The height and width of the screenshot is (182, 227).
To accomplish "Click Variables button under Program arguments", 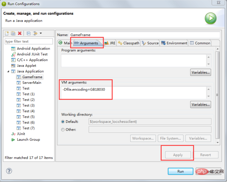I will (x=200, y=73).
